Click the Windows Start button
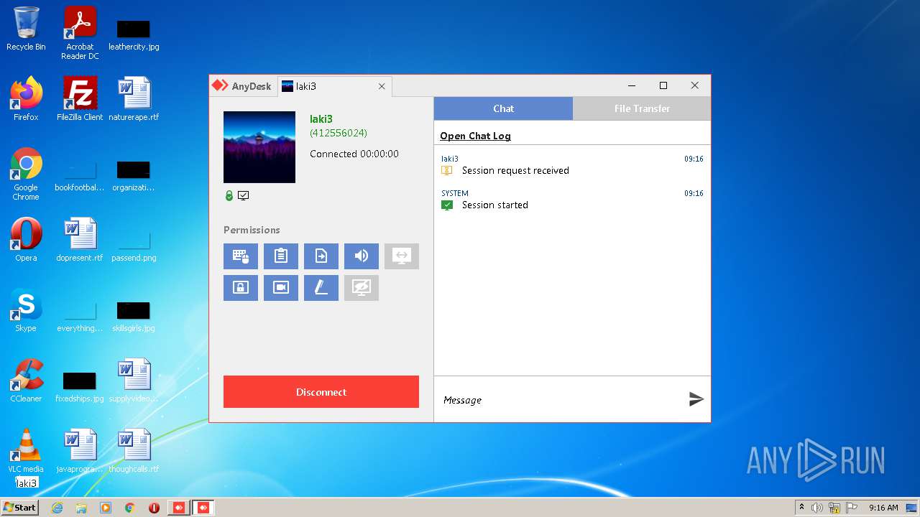The width and height of the screenshot is (920, 517). pyautogui.click(x=20, y=507)
